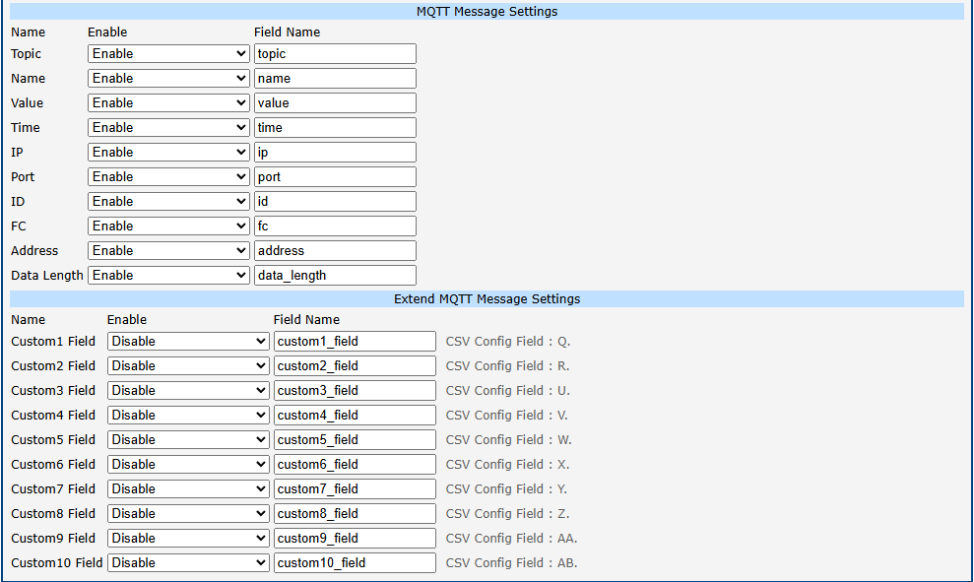Click the 'id' field name input
This screenshot has height=582, width=974.
tap(335, 201)
